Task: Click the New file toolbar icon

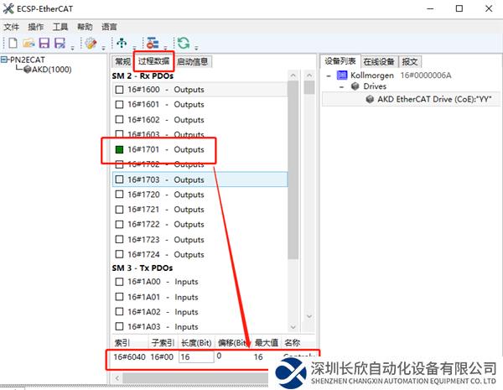Action: pos(13,43)
